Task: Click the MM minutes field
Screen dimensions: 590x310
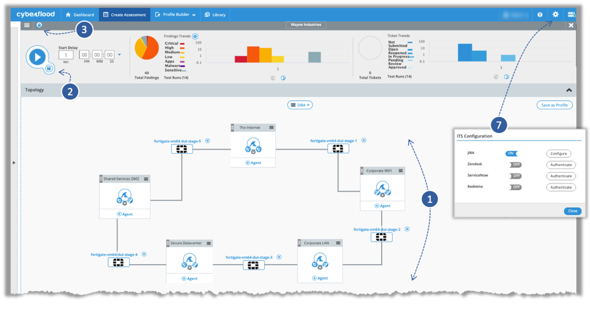Action: click(97, 55)
